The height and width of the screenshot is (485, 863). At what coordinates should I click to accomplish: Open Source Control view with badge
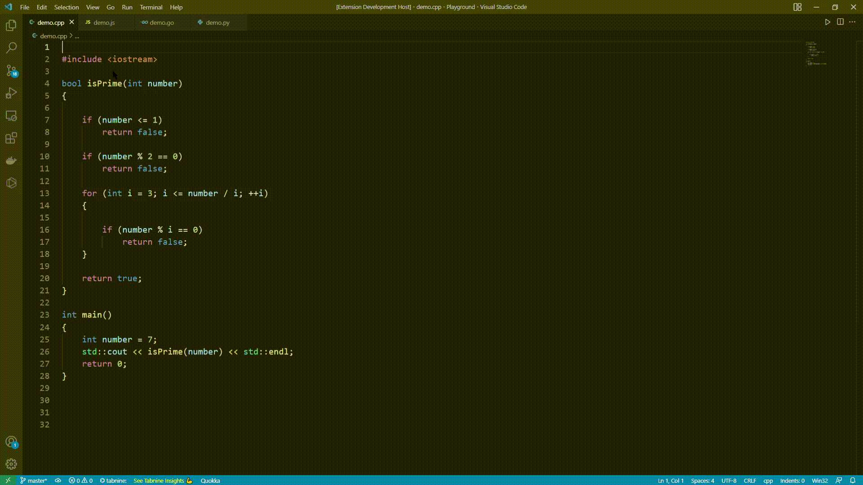click(11, 71)
